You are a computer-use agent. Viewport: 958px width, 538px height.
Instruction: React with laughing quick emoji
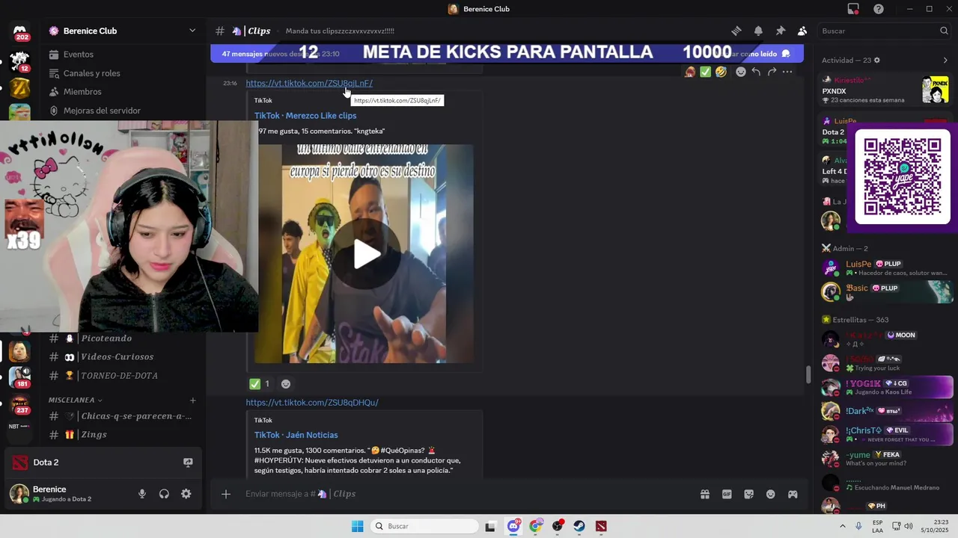[721, 72]
